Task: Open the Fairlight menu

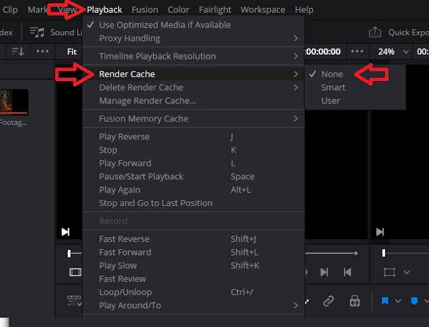Action: [x=215, y=10]
